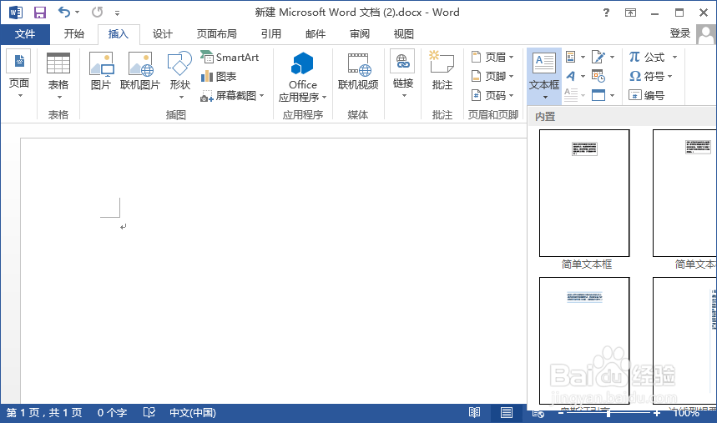Click language indicator 中文(中国)
The image size is (717, 423).
point(193,413)
